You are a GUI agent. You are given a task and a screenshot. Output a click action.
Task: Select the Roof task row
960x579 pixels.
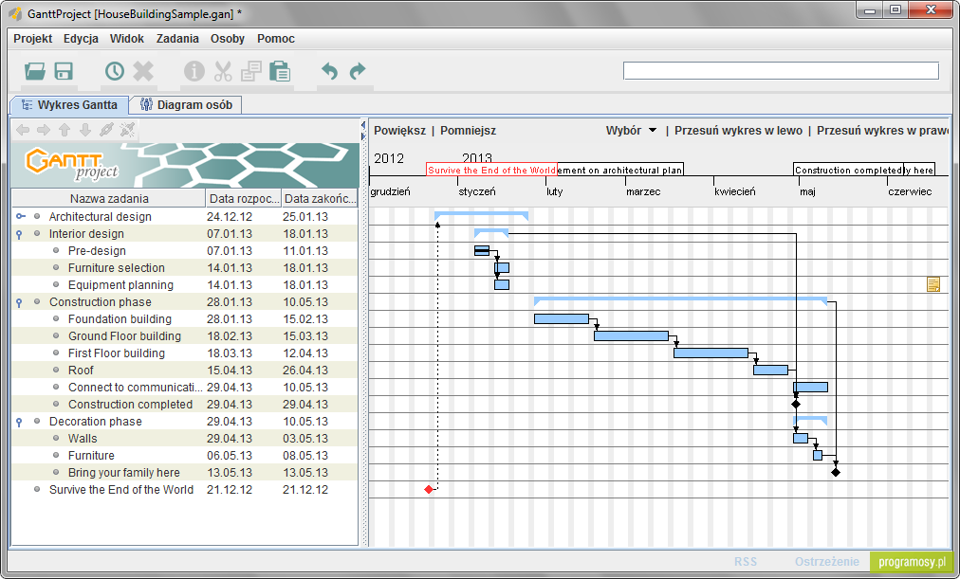(184, 370)
